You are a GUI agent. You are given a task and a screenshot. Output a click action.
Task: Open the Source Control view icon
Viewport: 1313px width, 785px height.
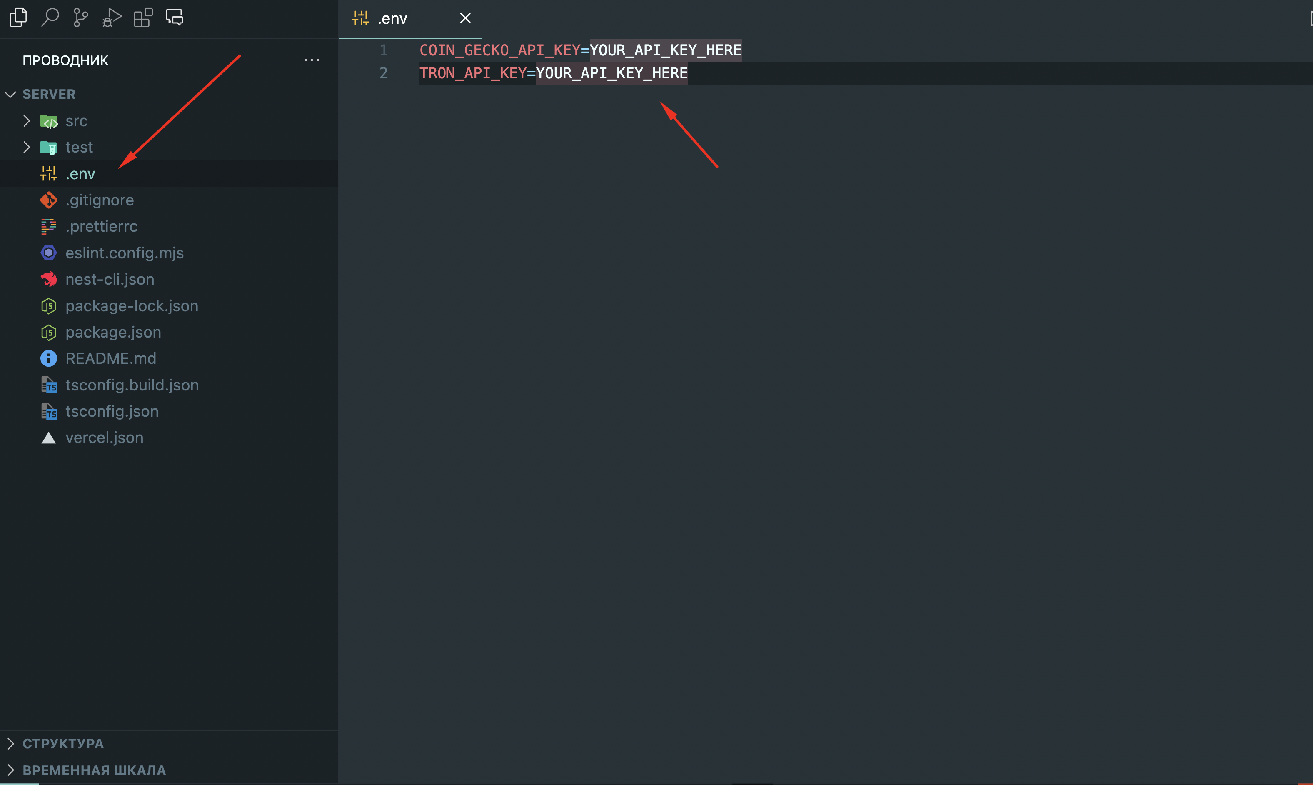coord(80,17)
